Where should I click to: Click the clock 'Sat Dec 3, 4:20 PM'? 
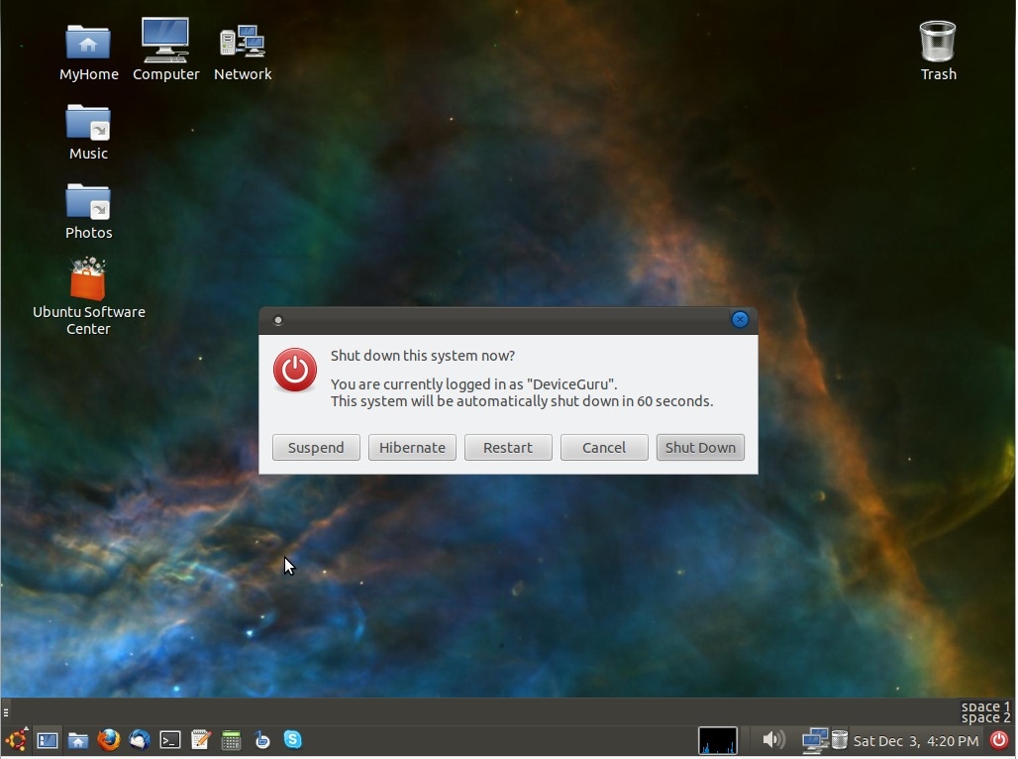click(x=915, y=741)
